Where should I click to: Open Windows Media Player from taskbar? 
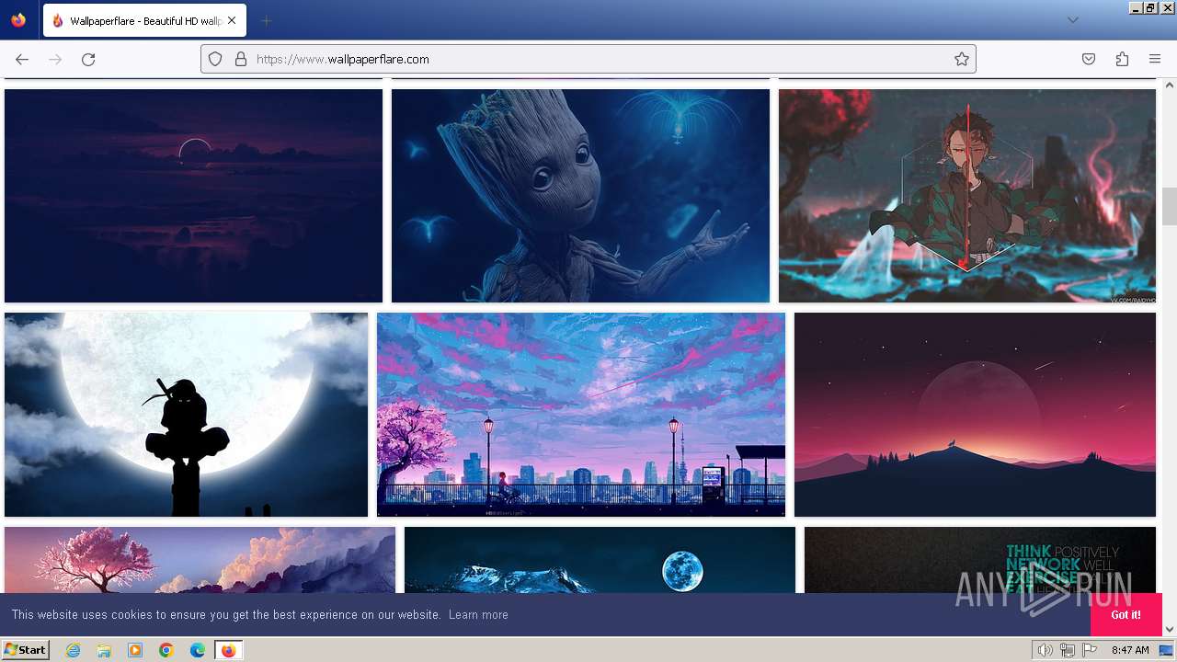tap(135, 650)
